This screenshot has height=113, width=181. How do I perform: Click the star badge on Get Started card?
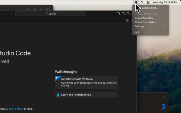tap(57, 78)
